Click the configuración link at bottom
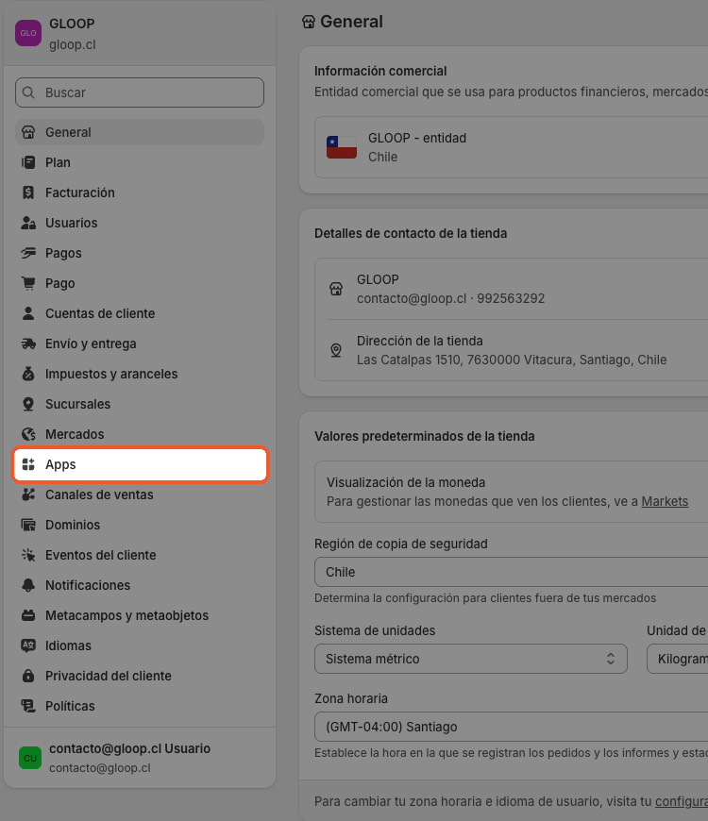The height and width of the screenshot is (821, 708). click(682, 801)
